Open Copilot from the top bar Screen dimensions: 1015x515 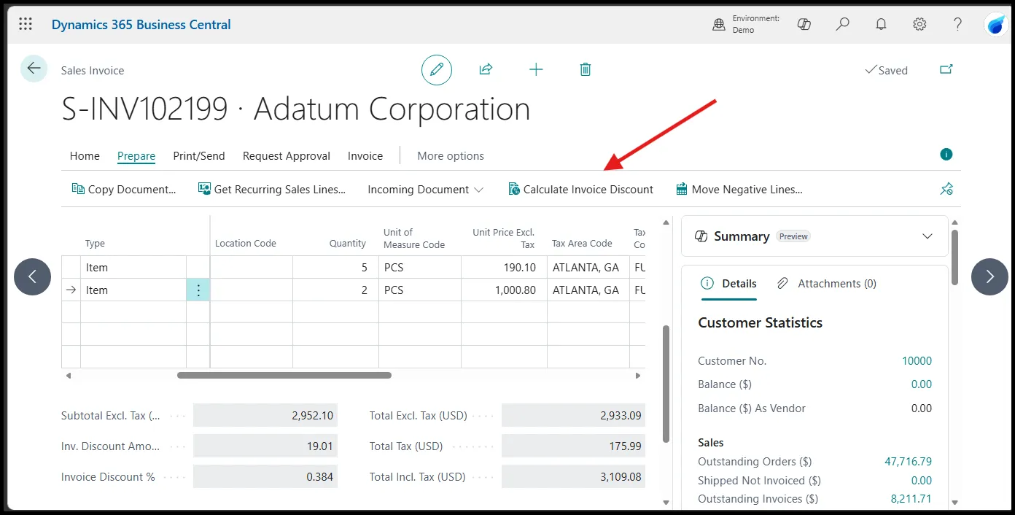pyautogui.click(x=804, y=24)
